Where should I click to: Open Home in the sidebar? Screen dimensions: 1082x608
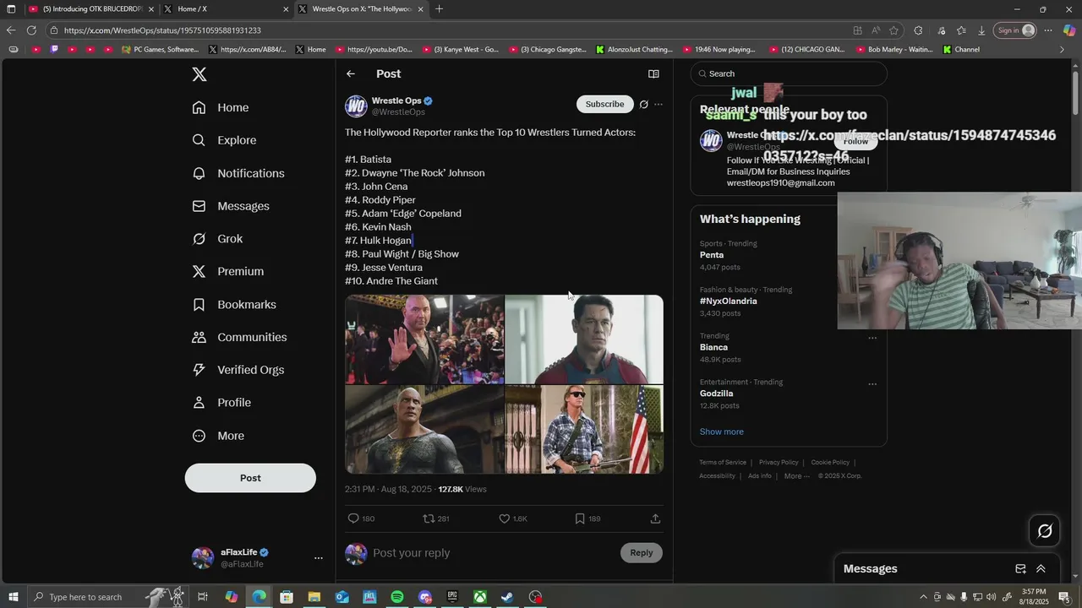click(x=221, y=107)
